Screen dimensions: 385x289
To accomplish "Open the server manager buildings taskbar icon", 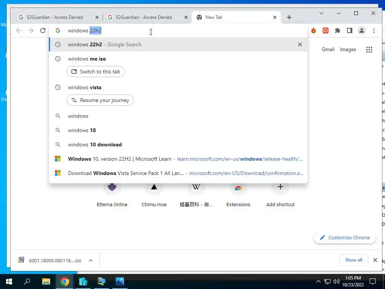I will (x=83, y=281).
